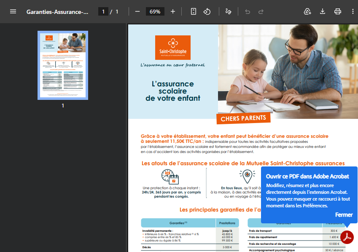
Task: Click the 'Frais de transport' row
Action: tap(296, 231)
